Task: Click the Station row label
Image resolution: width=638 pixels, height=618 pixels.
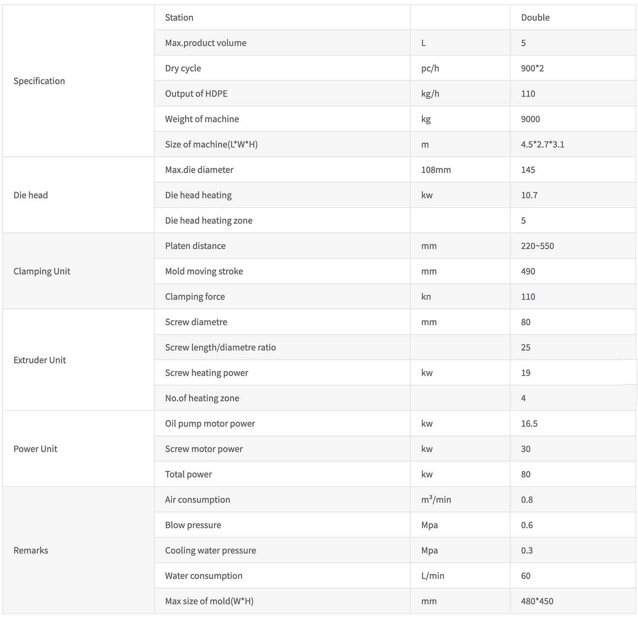Action: [179, 17]
